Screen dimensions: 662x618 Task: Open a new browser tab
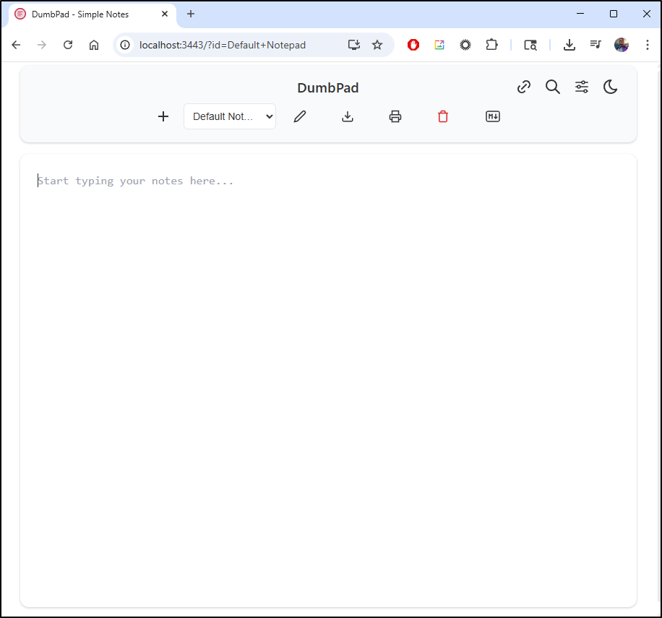tap(191, 14)
